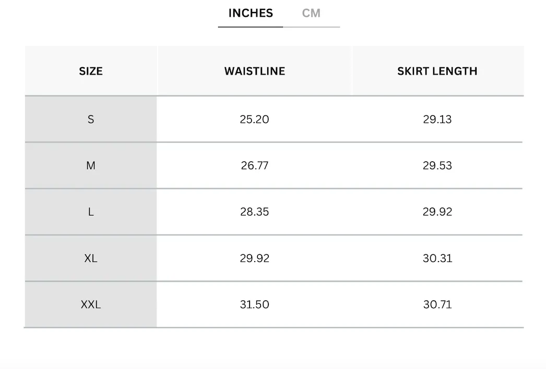546x369 pixels.
Task: Click waistline value 31.50
Action: 255,305
